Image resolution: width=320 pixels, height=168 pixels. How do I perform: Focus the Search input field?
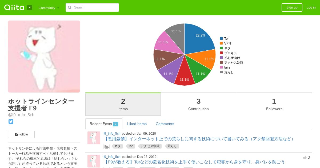(x=92, y=7)
